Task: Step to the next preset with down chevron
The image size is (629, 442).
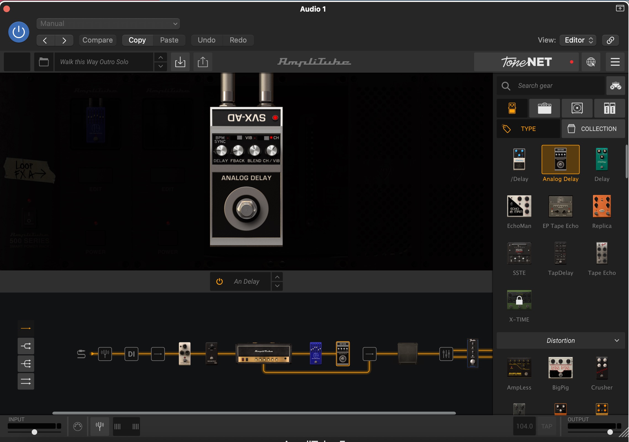Action: click(161, 66)
